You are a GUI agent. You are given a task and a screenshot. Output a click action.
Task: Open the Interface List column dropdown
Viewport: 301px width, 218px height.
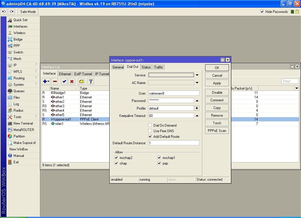[297, 88]
